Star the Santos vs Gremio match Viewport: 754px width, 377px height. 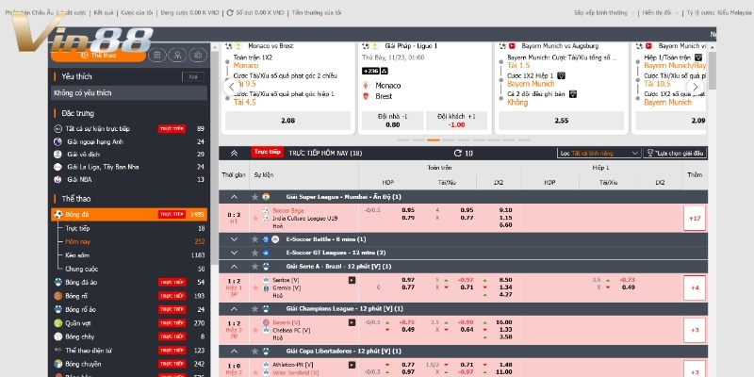tap(255, 287)
